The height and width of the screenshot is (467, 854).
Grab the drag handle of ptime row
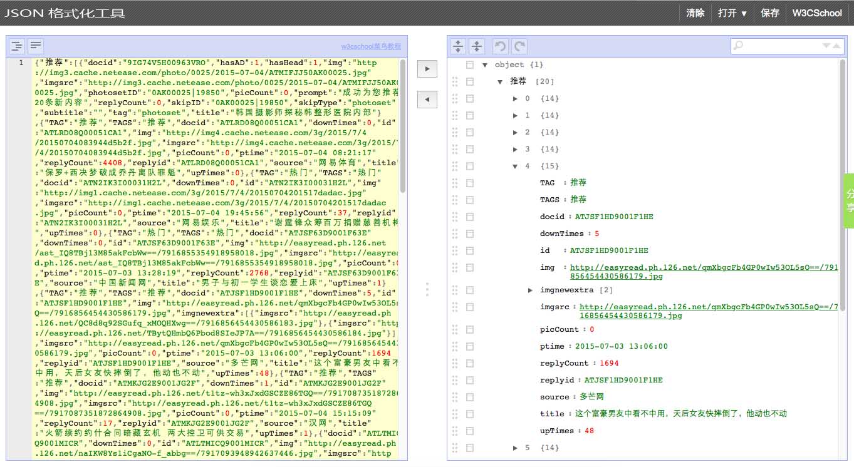click(x=455, y=346)
